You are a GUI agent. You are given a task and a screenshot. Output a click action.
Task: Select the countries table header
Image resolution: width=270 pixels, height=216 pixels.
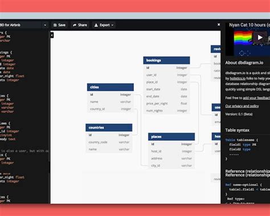tap(109, 128)
